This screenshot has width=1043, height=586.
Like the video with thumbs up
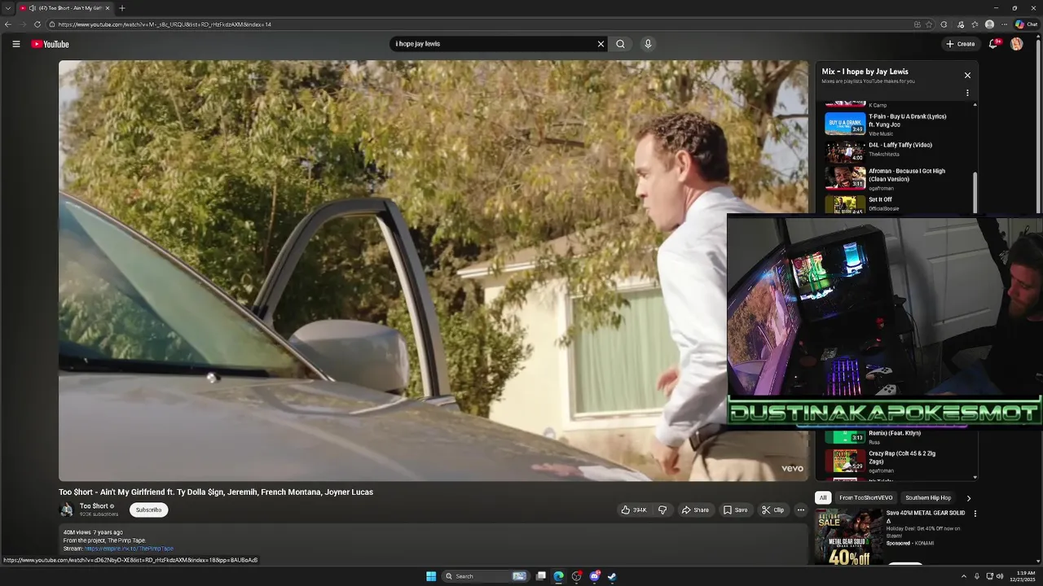pos(634,510)
